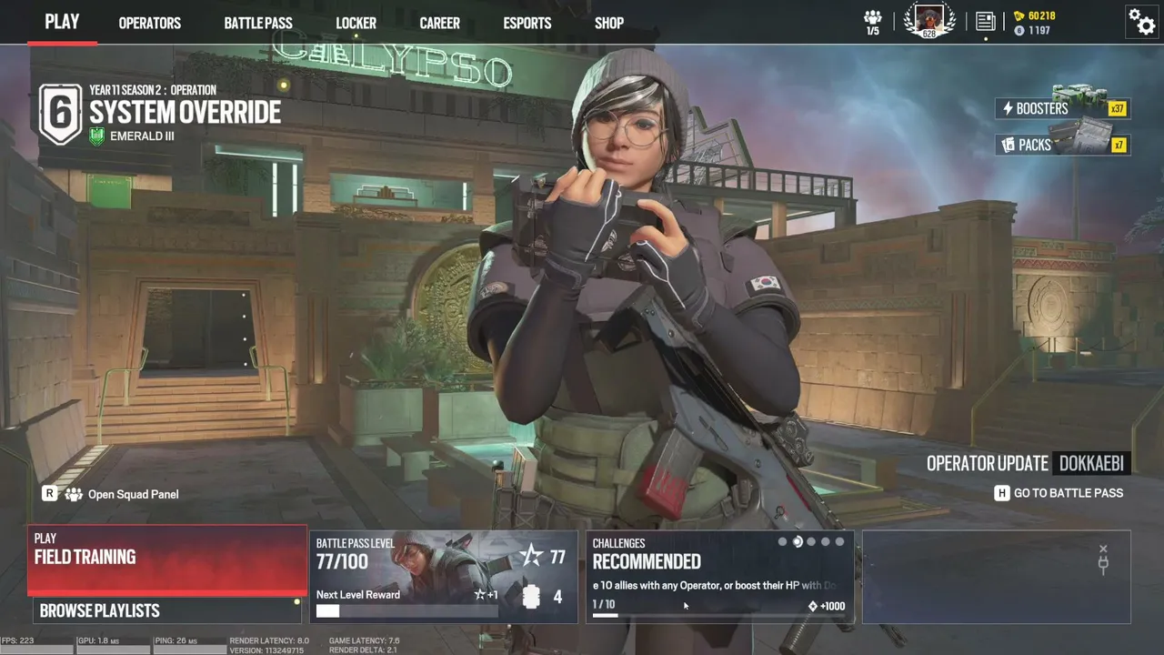
Task: Click the PING: 26 ms readout
Action: (176, 640)
